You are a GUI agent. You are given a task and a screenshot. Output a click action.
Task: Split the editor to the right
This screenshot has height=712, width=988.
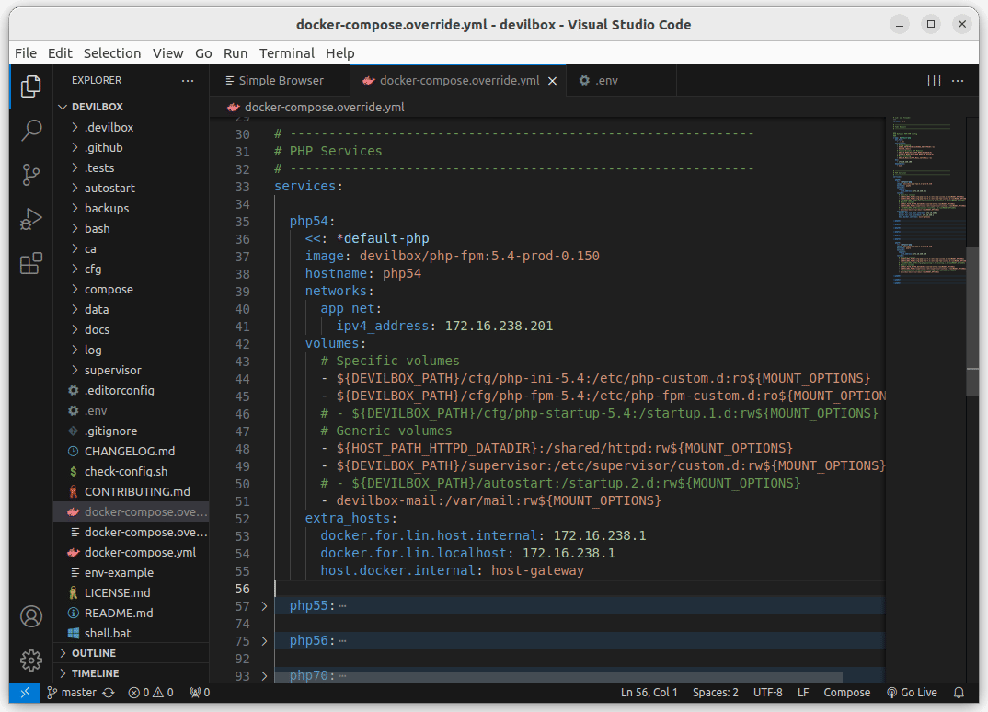(x=934, y=81)
